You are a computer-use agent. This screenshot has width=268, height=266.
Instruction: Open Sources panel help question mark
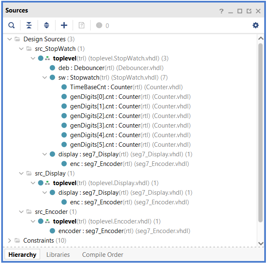coord(221,11)
